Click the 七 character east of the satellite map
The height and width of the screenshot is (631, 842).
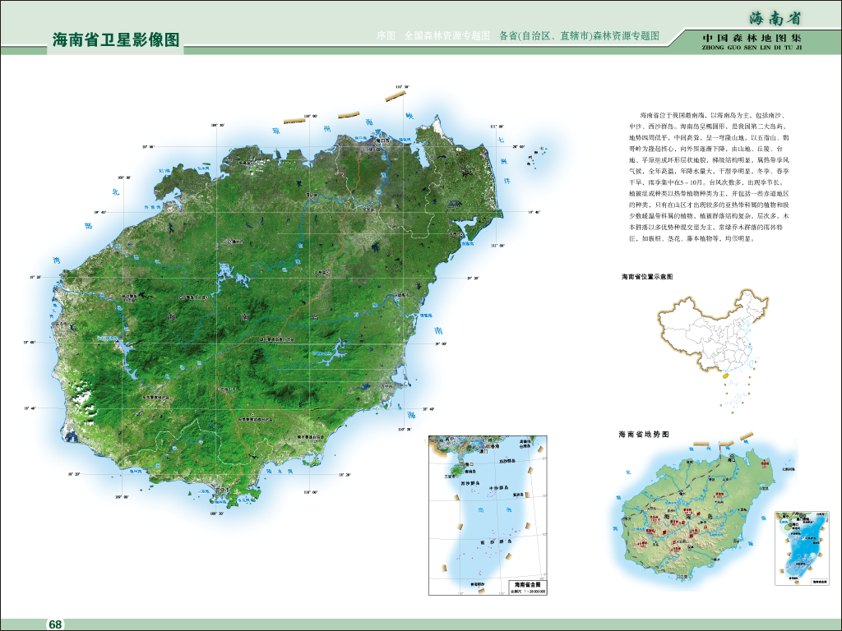click(501, 140)
